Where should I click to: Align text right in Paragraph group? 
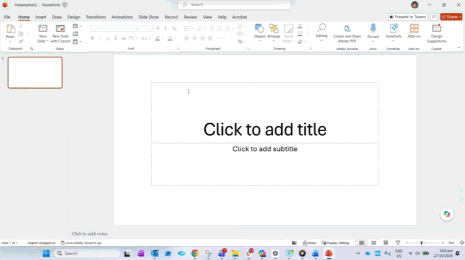point(202,38)
